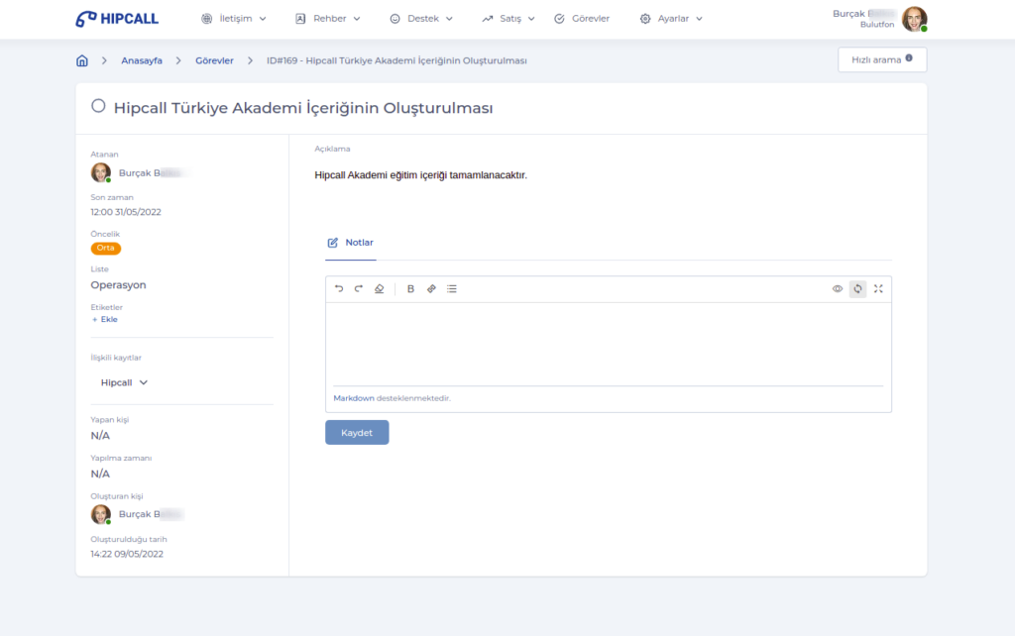Click the created date 14:22 09/05/2022

pos(127,554)
